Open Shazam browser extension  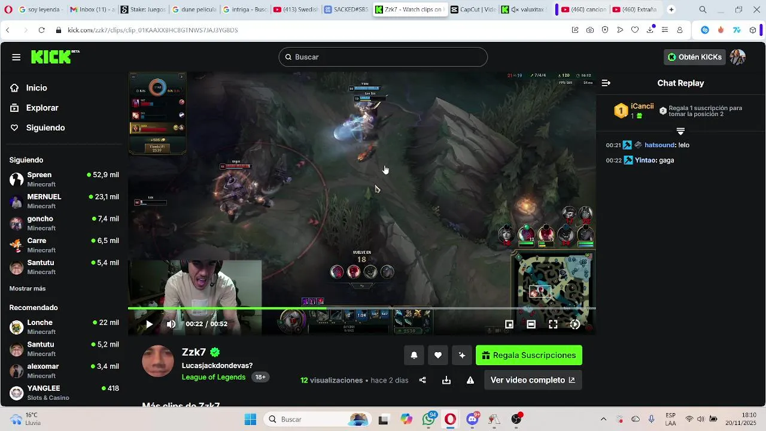pos(705,30)
